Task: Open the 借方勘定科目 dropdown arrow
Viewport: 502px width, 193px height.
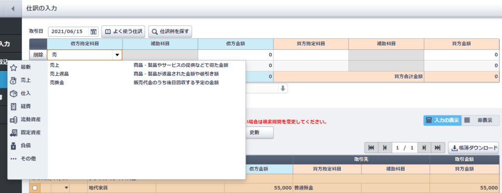Action: (x=117, y=55)
